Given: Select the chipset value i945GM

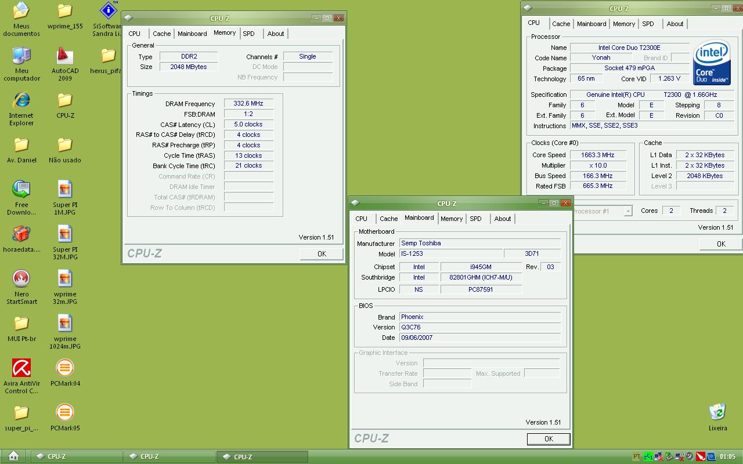Looking at the screenshot, I should pyautogui.click(x=481, y=267).
